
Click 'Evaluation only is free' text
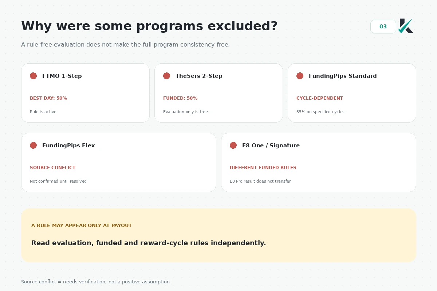[x=185, y=112]
